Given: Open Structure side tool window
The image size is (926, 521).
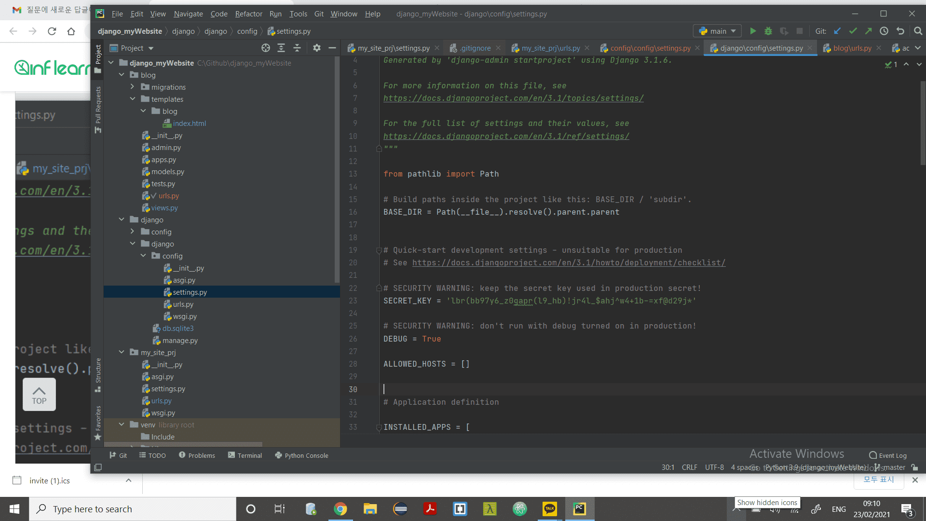Looking at the screenshot, I should coord(98,375).
